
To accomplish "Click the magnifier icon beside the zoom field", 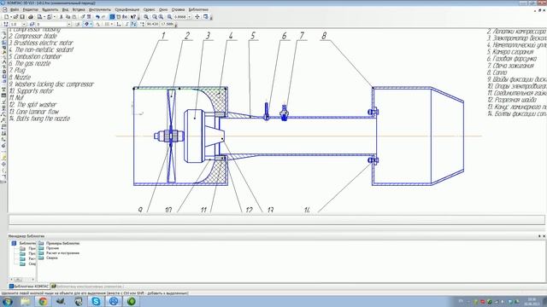I will click(x=169, y=17).
